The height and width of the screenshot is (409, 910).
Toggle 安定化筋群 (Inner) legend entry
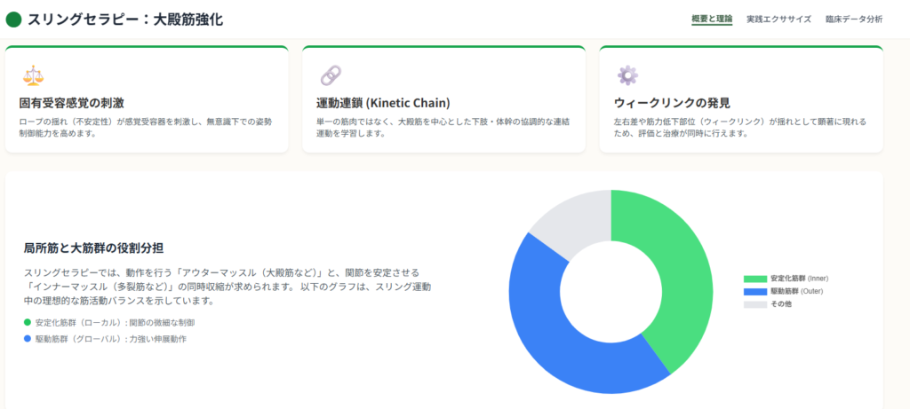click(786, 279)
